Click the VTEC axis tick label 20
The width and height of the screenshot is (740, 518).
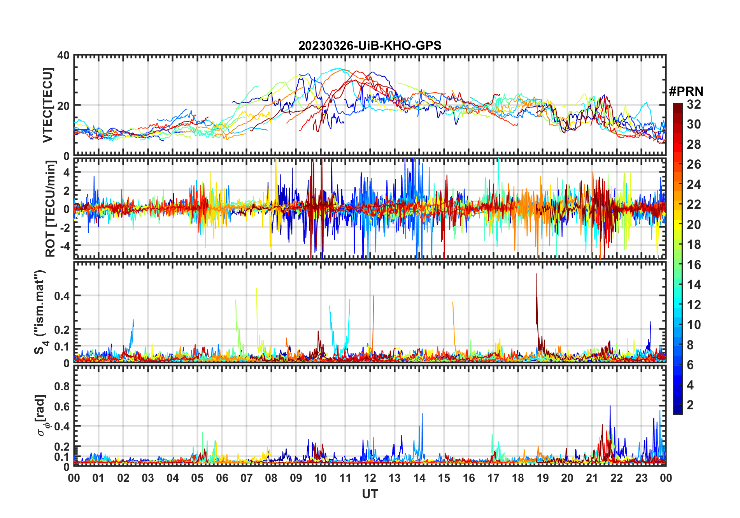(63, 106)
